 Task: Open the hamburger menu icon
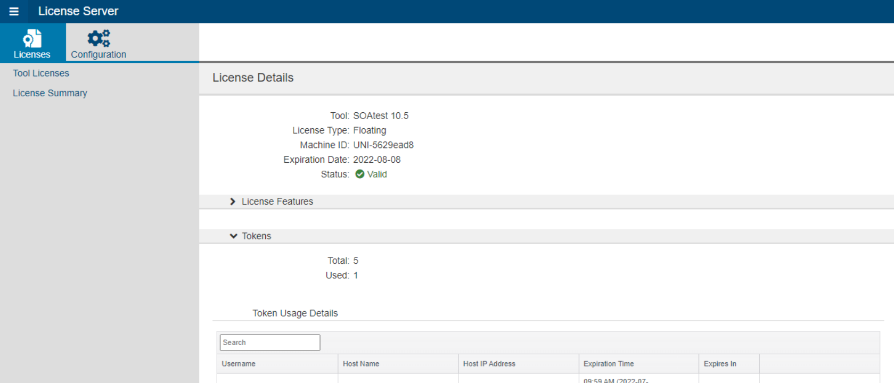click(14, 11)
